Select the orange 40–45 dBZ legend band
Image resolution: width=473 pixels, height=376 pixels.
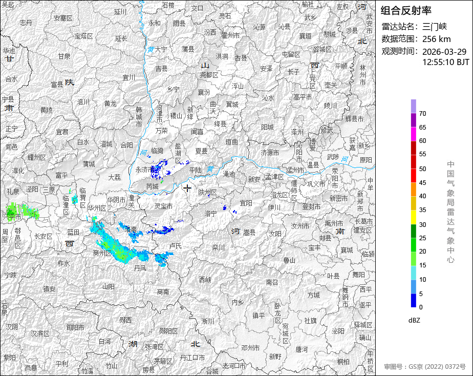[413, 190]
